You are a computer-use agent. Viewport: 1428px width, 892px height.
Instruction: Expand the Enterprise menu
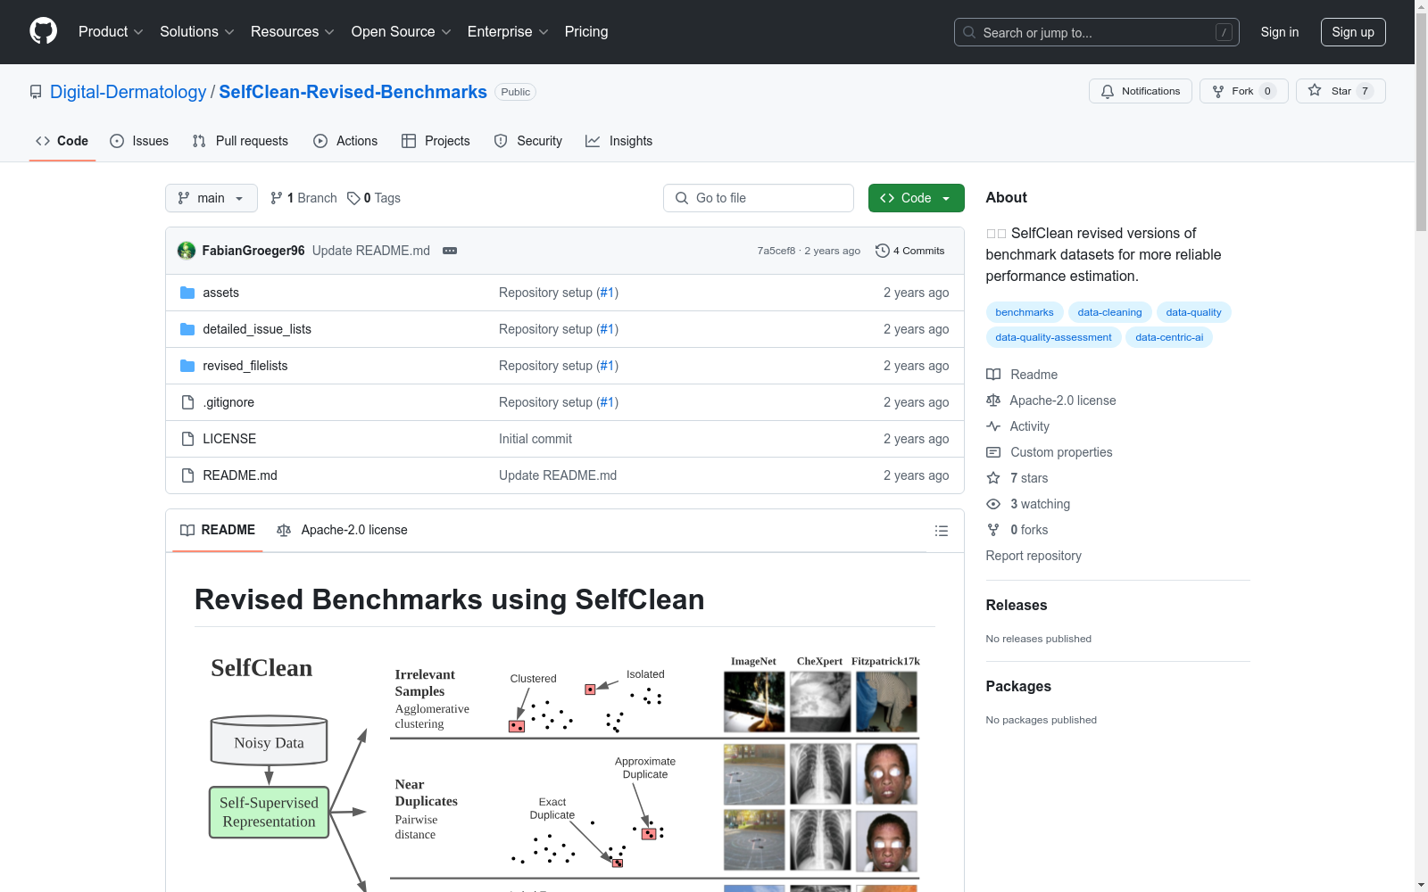(508, 32)
